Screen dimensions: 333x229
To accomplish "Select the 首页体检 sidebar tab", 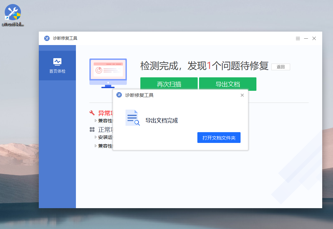I will pyautogui.click(x=57, y=66).
